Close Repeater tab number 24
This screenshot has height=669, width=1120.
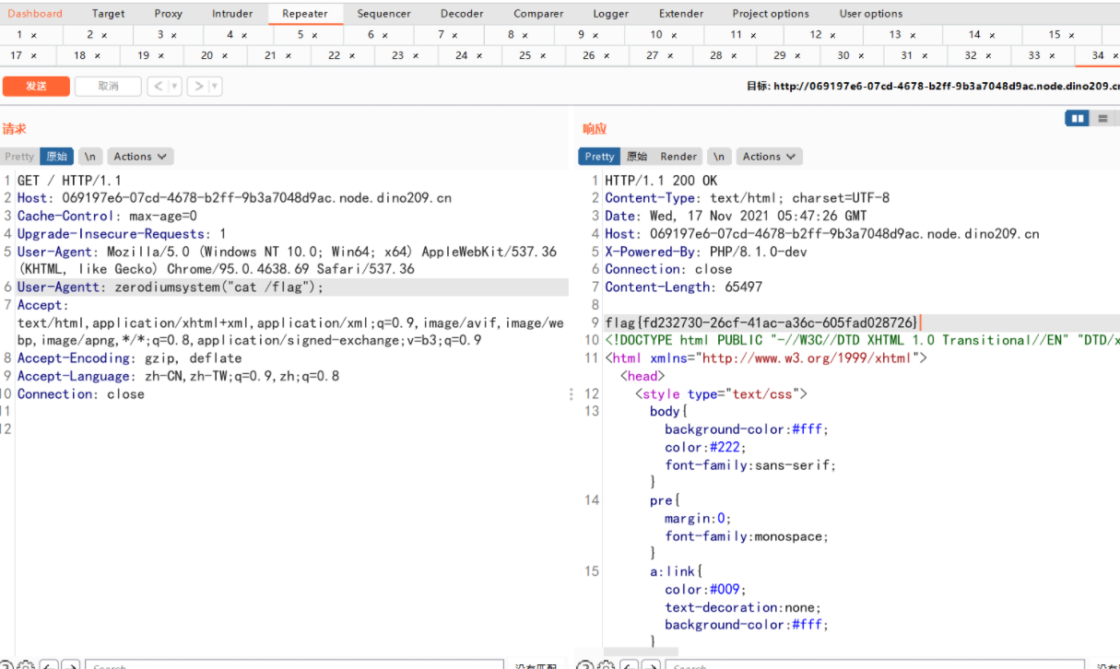[x=479, y=56]
